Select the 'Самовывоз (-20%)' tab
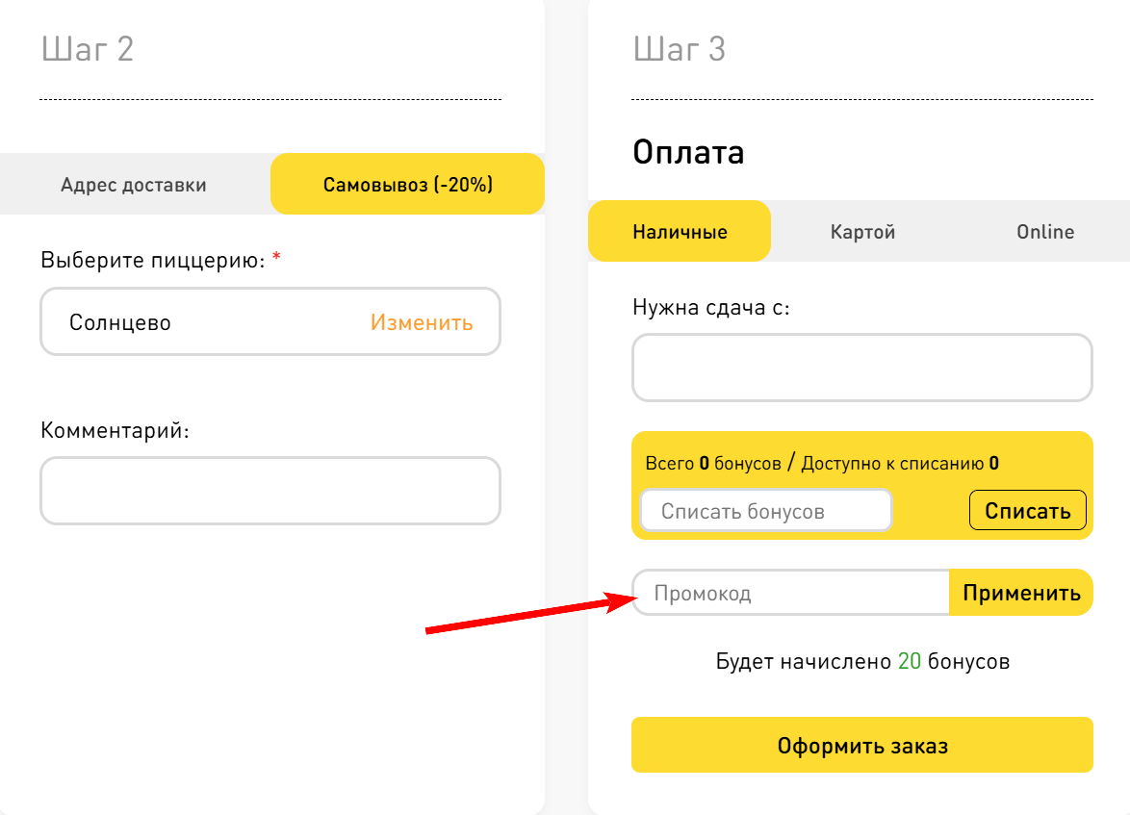Image resolution: width=1130 pixels, height=815 pixels. tap(406, 183)
